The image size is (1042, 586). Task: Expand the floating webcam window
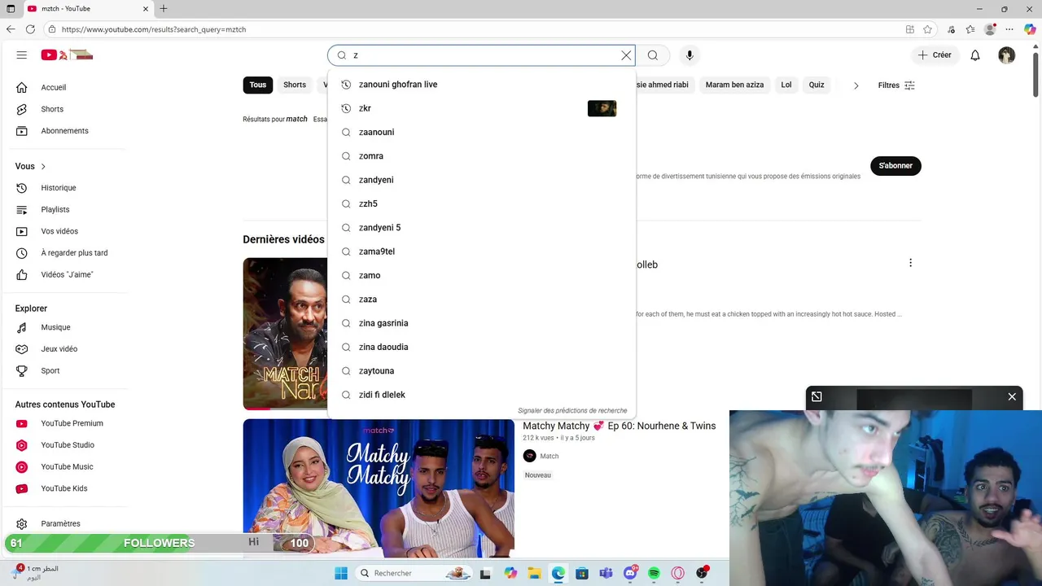[817, 396]
